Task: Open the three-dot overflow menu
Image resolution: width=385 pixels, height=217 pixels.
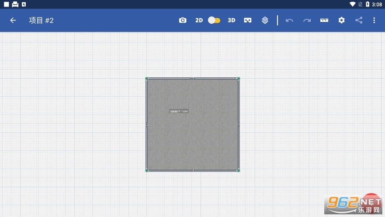Action: pyautogui.click(x=374, y=20)
